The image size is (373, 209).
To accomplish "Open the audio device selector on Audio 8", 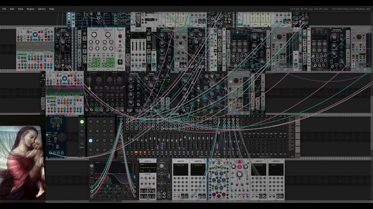I will click(148, 167).
